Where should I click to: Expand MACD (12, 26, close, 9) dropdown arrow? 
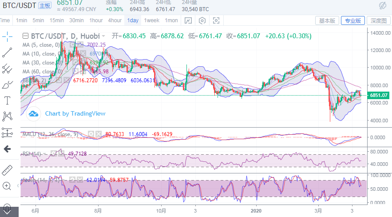[x=82, y=135]
